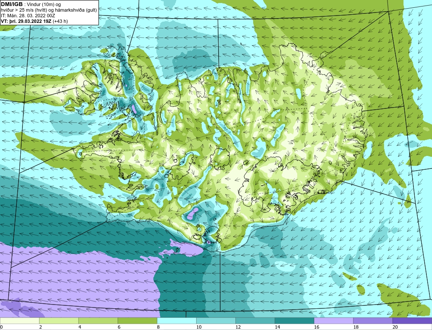The width and height of the screenshot is (432, 330).
Task: Click the 14–16 m/s dark teal legend swatch
Action: pyautogui.click(x=295, y=321)
